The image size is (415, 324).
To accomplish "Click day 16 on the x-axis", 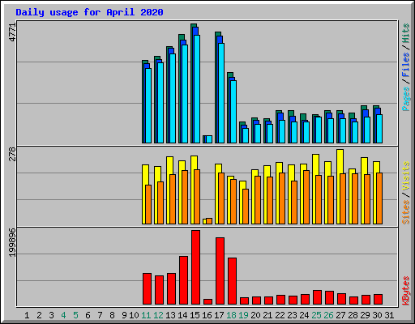I will click(207, 315).
